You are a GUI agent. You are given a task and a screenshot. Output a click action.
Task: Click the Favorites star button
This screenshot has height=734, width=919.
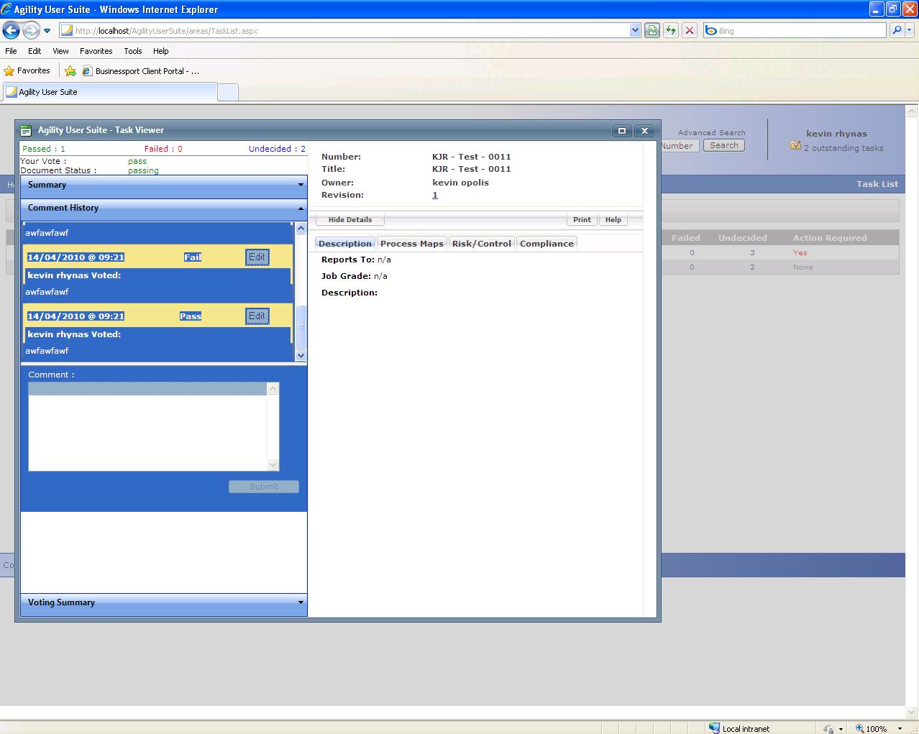[27, 70]
